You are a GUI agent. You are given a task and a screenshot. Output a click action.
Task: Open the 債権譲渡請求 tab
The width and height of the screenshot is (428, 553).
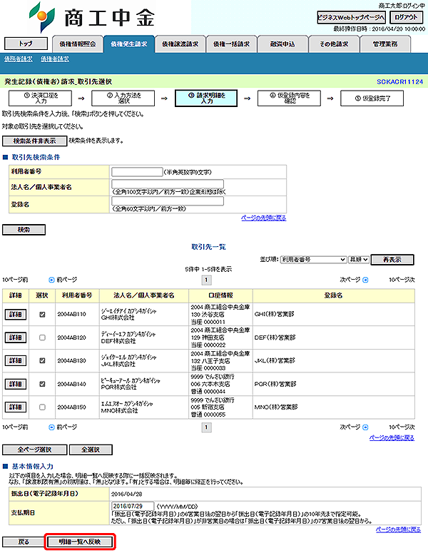coord(180,44)
